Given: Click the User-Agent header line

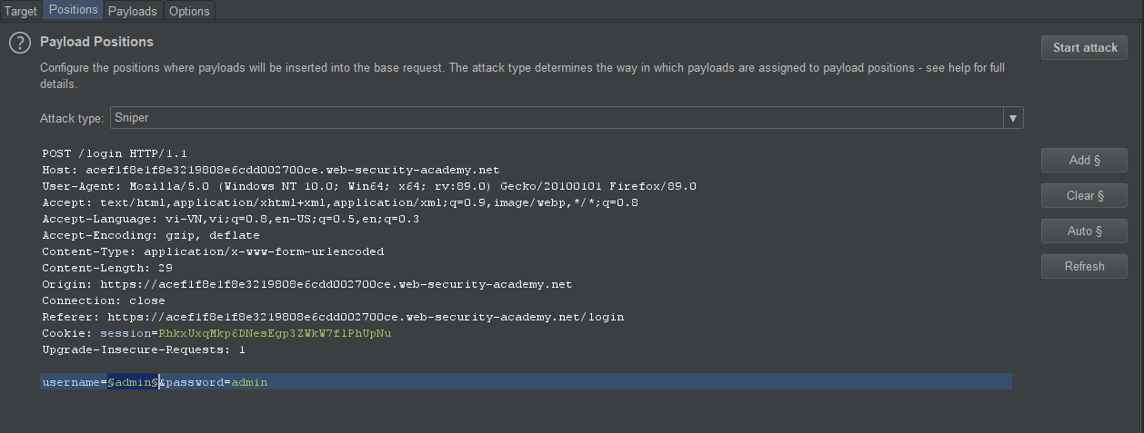Looking at the screenshot, I should [368, 186].
